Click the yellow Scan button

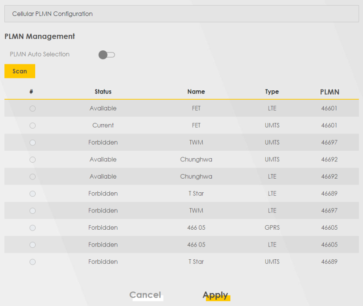click(20, 71)
